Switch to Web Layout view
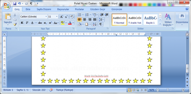This screenshot has height=94, width=191. [138, 90]
